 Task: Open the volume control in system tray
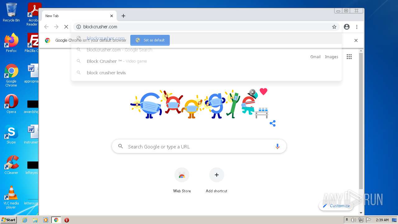coord(354,220)
